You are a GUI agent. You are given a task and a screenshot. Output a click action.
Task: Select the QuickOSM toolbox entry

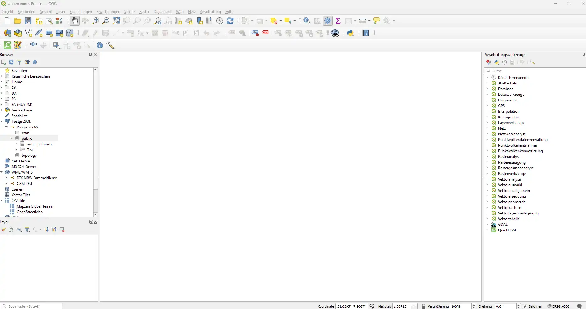pos(507,230)
